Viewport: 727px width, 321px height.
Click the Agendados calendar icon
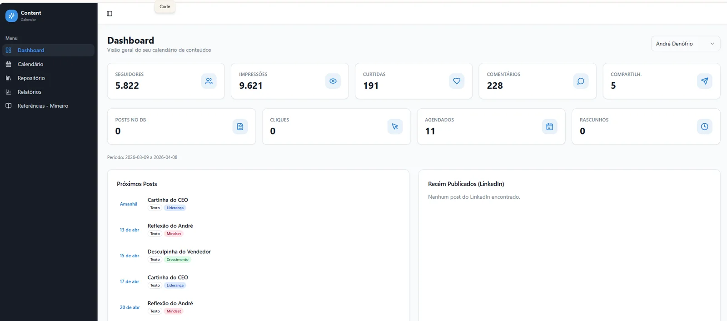[x=549, y=126]
